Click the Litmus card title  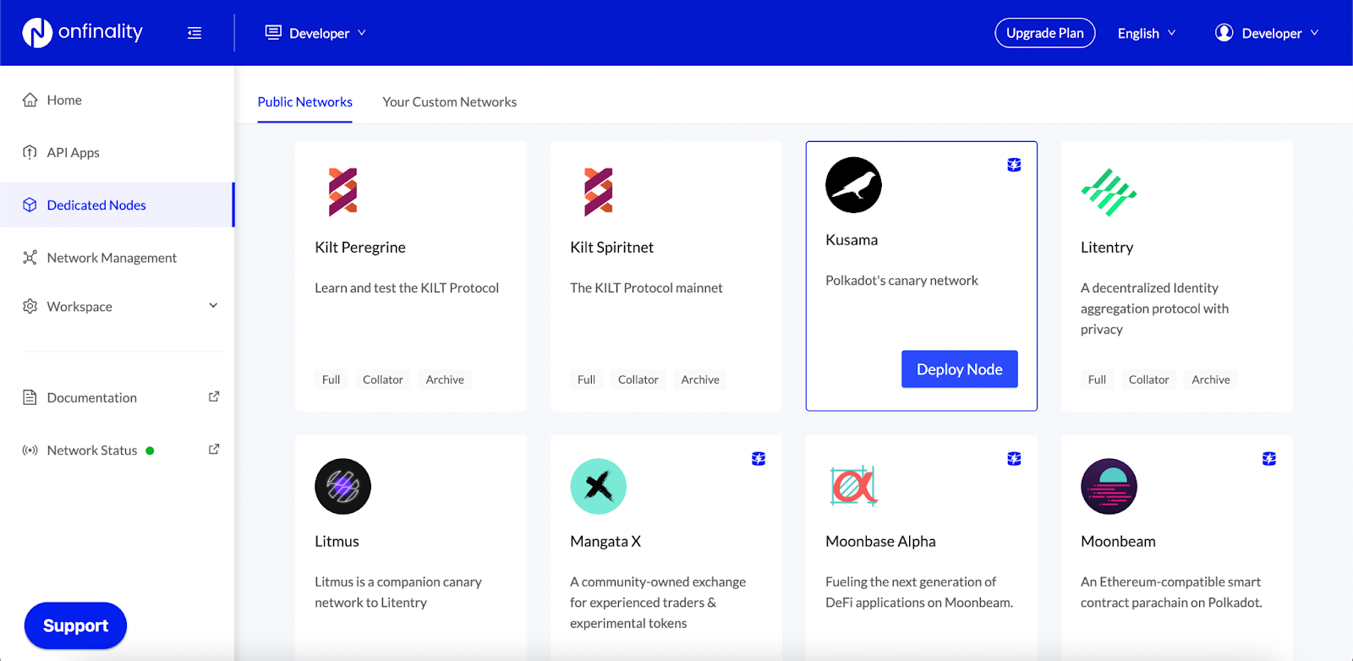[x=337, y=541]
